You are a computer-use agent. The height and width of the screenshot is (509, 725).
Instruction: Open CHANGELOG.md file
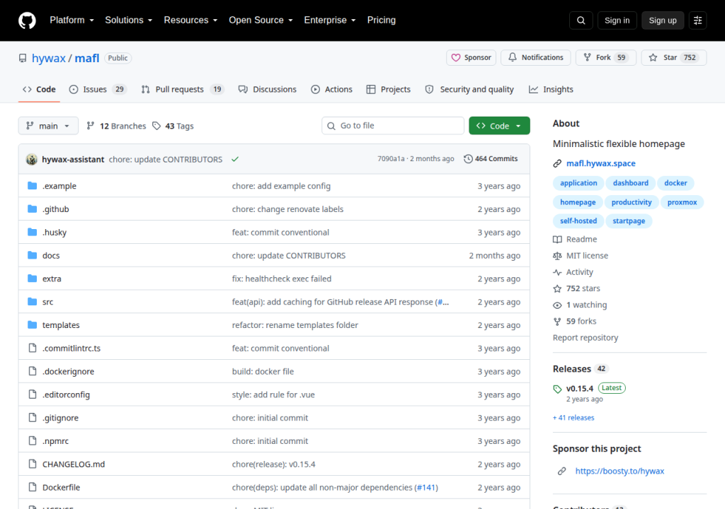point(74,464)
